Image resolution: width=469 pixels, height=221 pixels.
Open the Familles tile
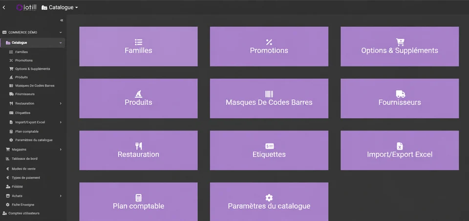(138, 46)
